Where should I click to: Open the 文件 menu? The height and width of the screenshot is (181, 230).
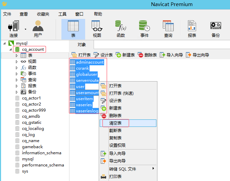(x=7, y=14)
